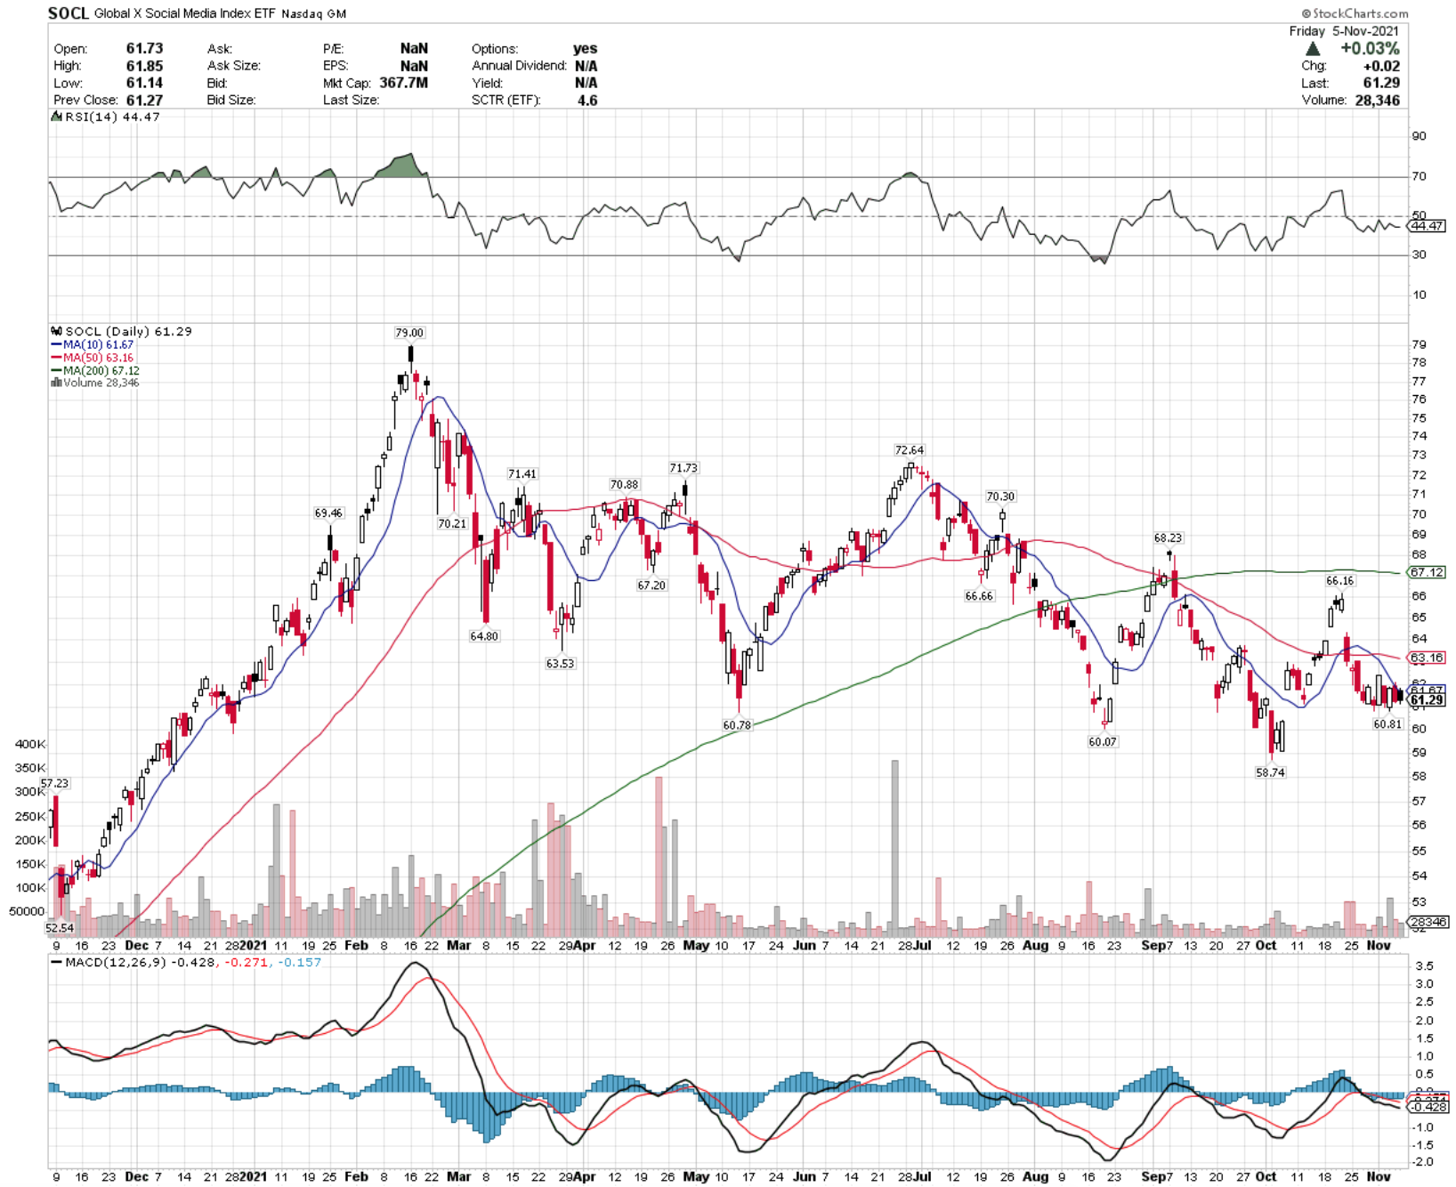Click the Options value yes
The height and width of the screenshot is (1187, 1456).
point(585,49)
